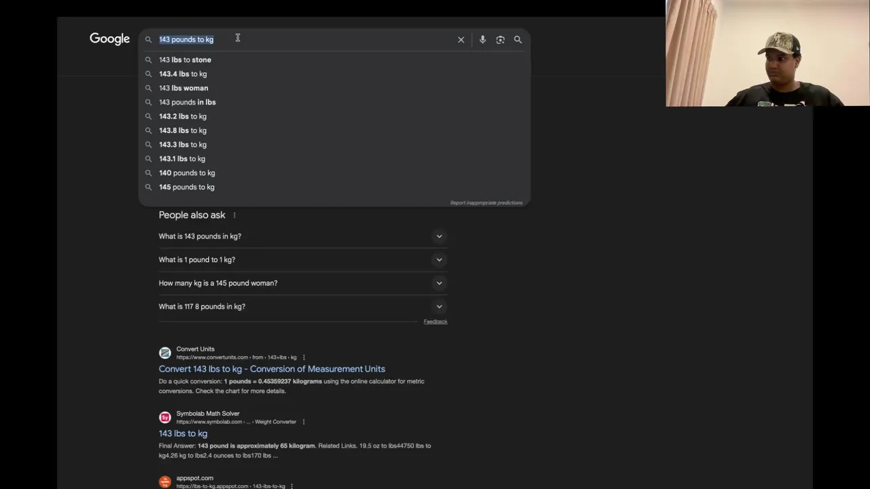Click the search icon beside '143 lbs to stone'
The image size is (870, 489).
pos(148,60)
